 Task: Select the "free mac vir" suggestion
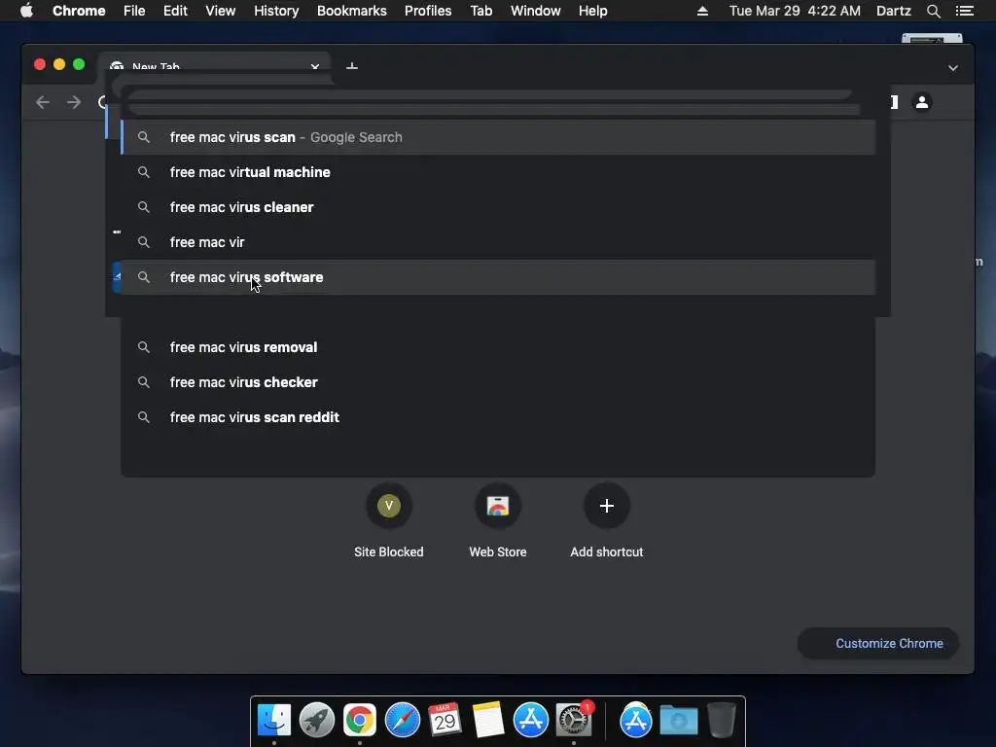click(x=498, y=242)
